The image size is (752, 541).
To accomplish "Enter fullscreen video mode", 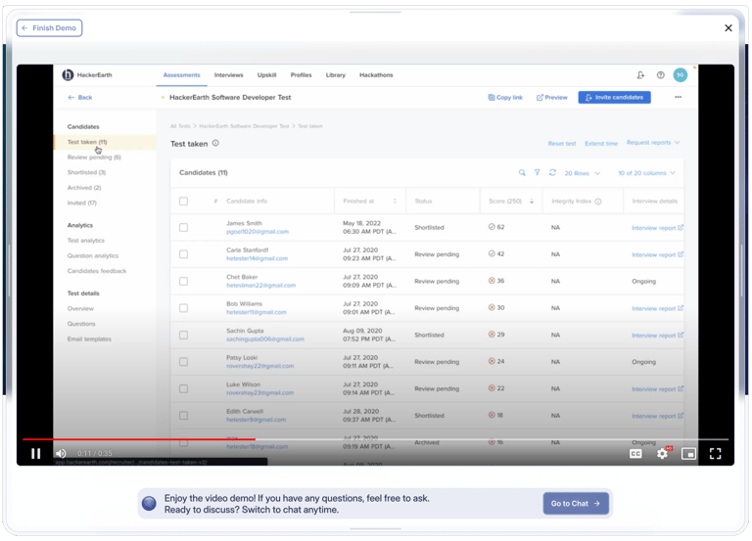I will 715,454.
